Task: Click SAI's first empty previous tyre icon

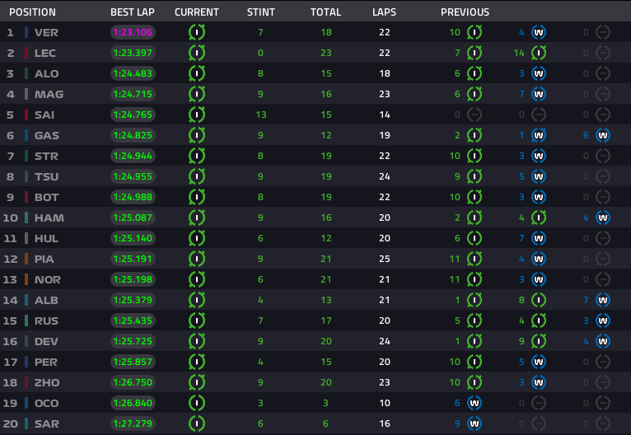Action: [474, 115]
